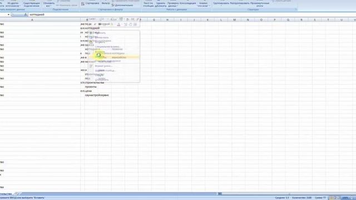Click Дополнительно advanced filter option
Image resolution: width=356 pixels, height=200 pixels.
(122, 5)
